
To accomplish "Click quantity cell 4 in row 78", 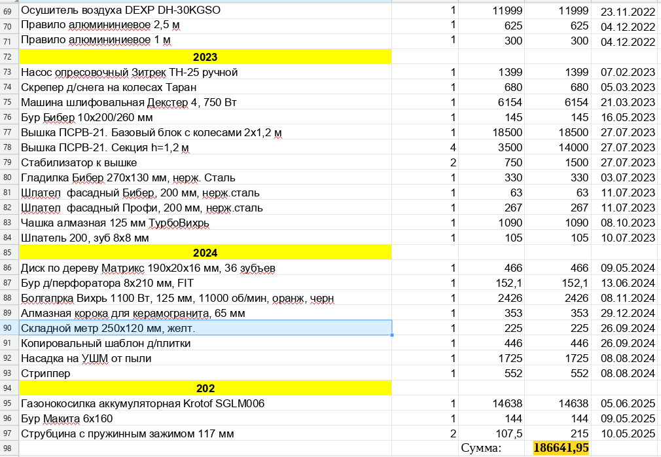I will pos(425,147).
